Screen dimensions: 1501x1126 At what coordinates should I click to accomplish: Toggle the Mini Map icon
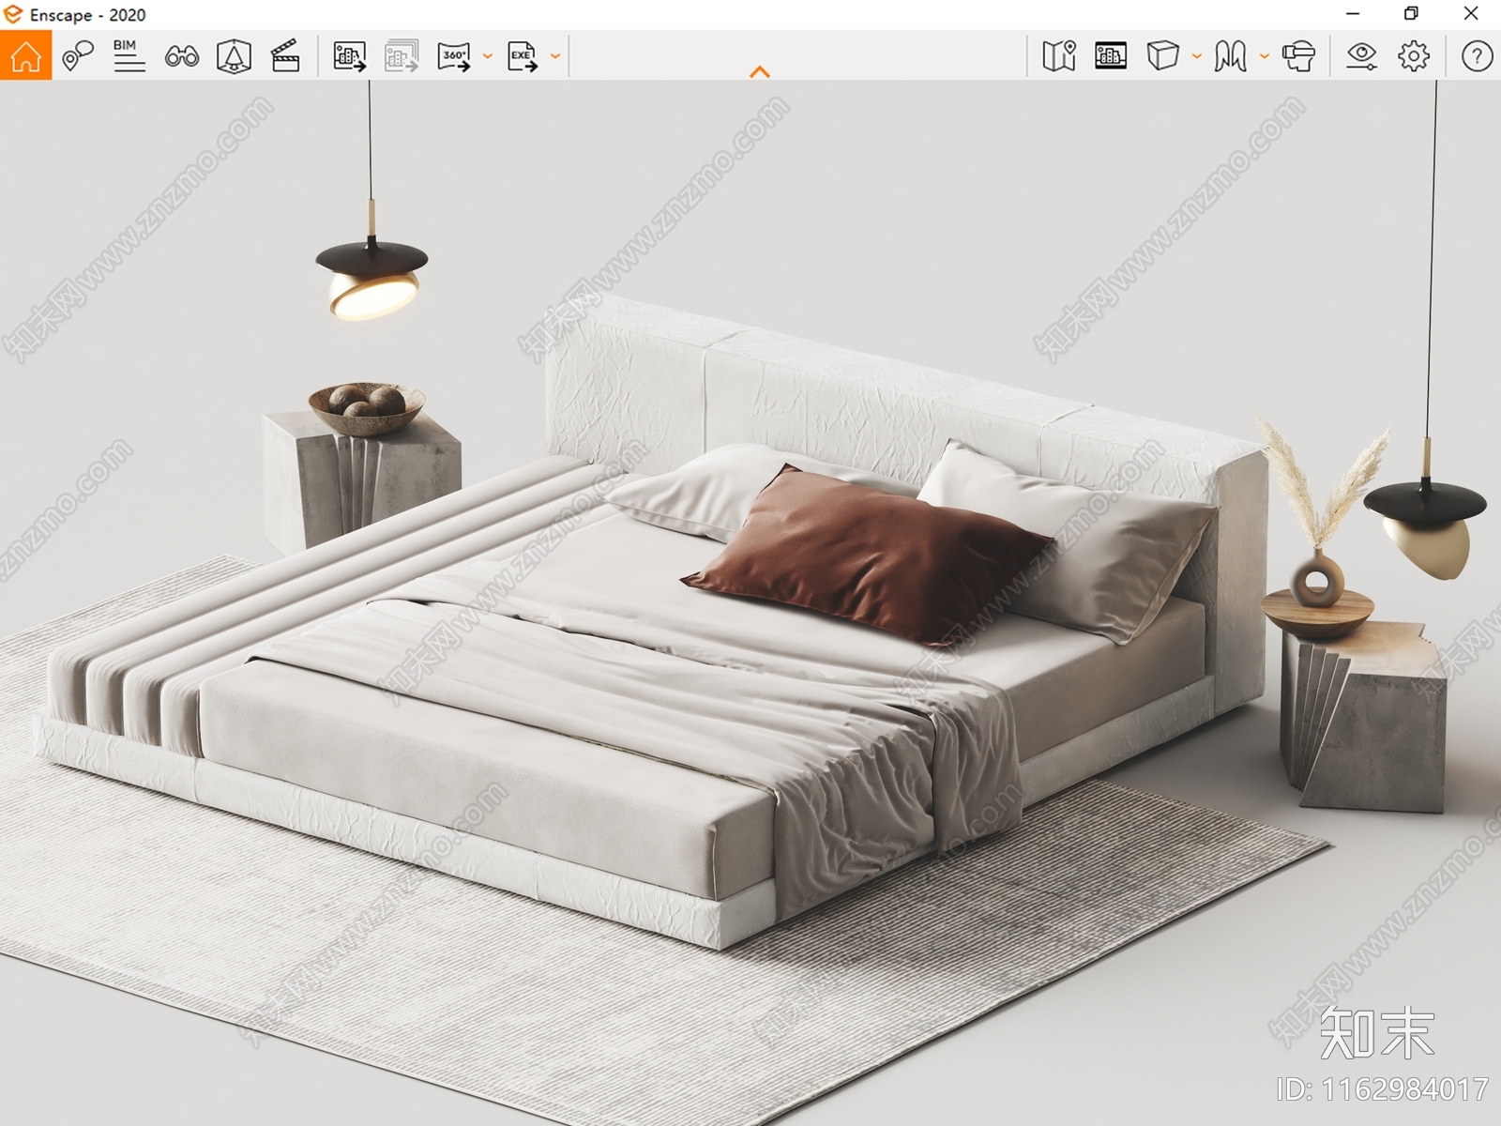tap(1059, 56)
